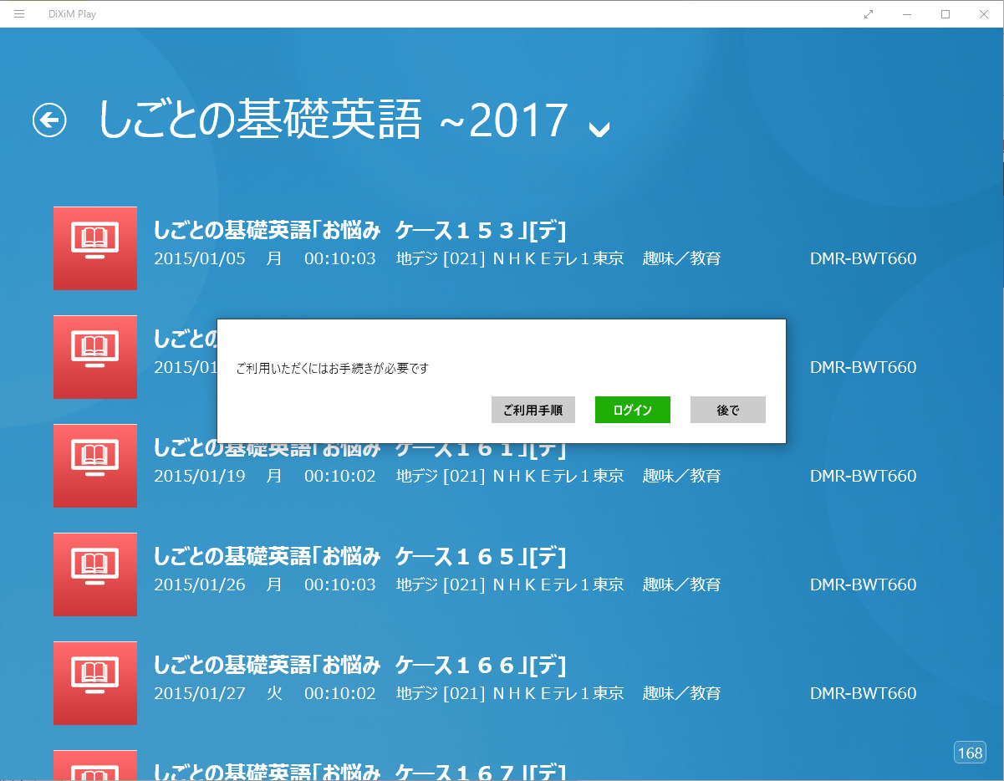Click the ご利用手順 button

point(533,410)
